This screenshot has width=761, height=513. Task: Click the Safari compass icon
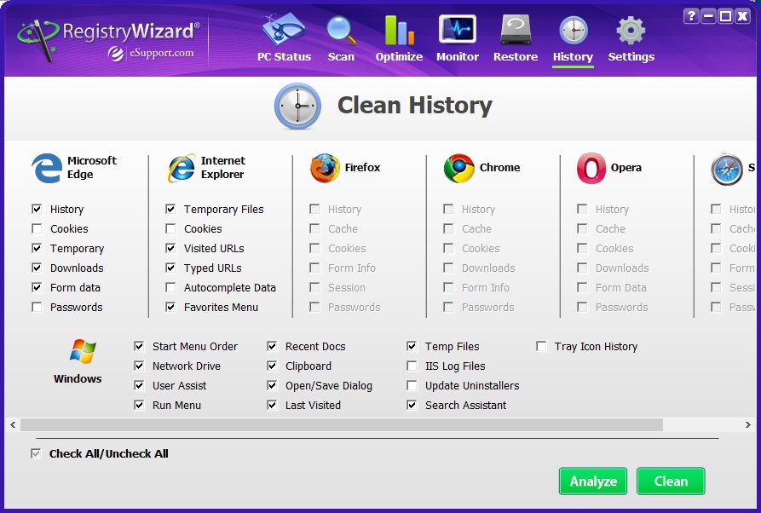click(727, 169)
